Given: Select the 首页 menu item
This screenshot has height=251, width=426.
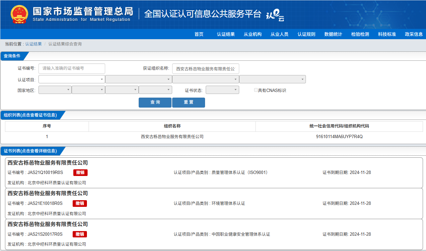Looking at the screenshot, I should pos(199,34).
